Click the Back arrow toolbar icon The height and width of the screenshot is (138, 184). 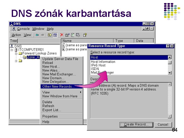point(37,35)
